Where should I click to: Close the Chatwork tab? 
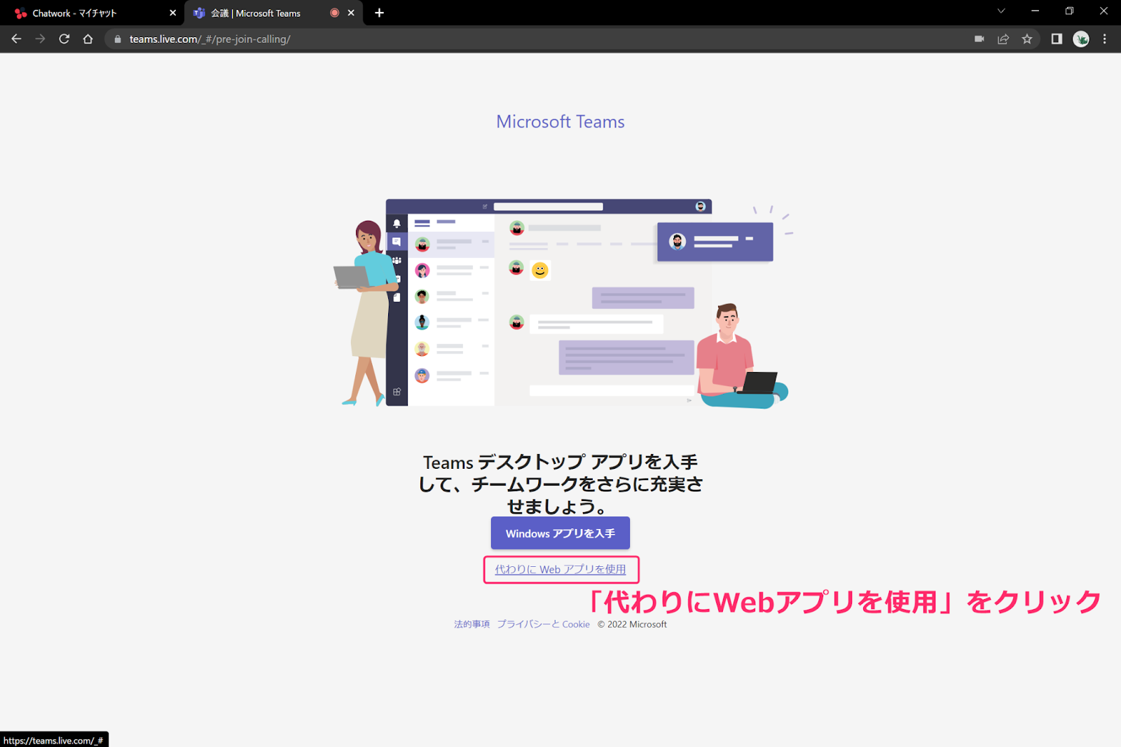(173, 13)
